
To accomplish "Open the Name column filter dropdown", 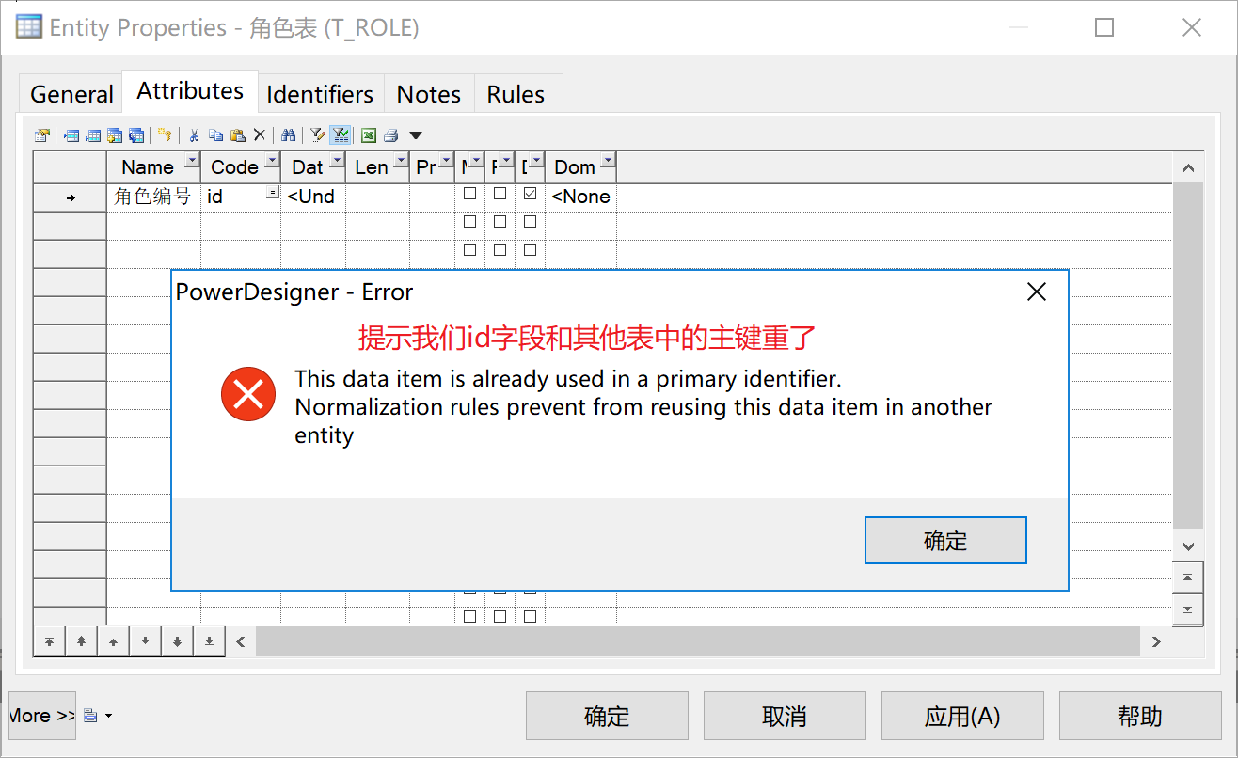I will click(x=192, y=161).
